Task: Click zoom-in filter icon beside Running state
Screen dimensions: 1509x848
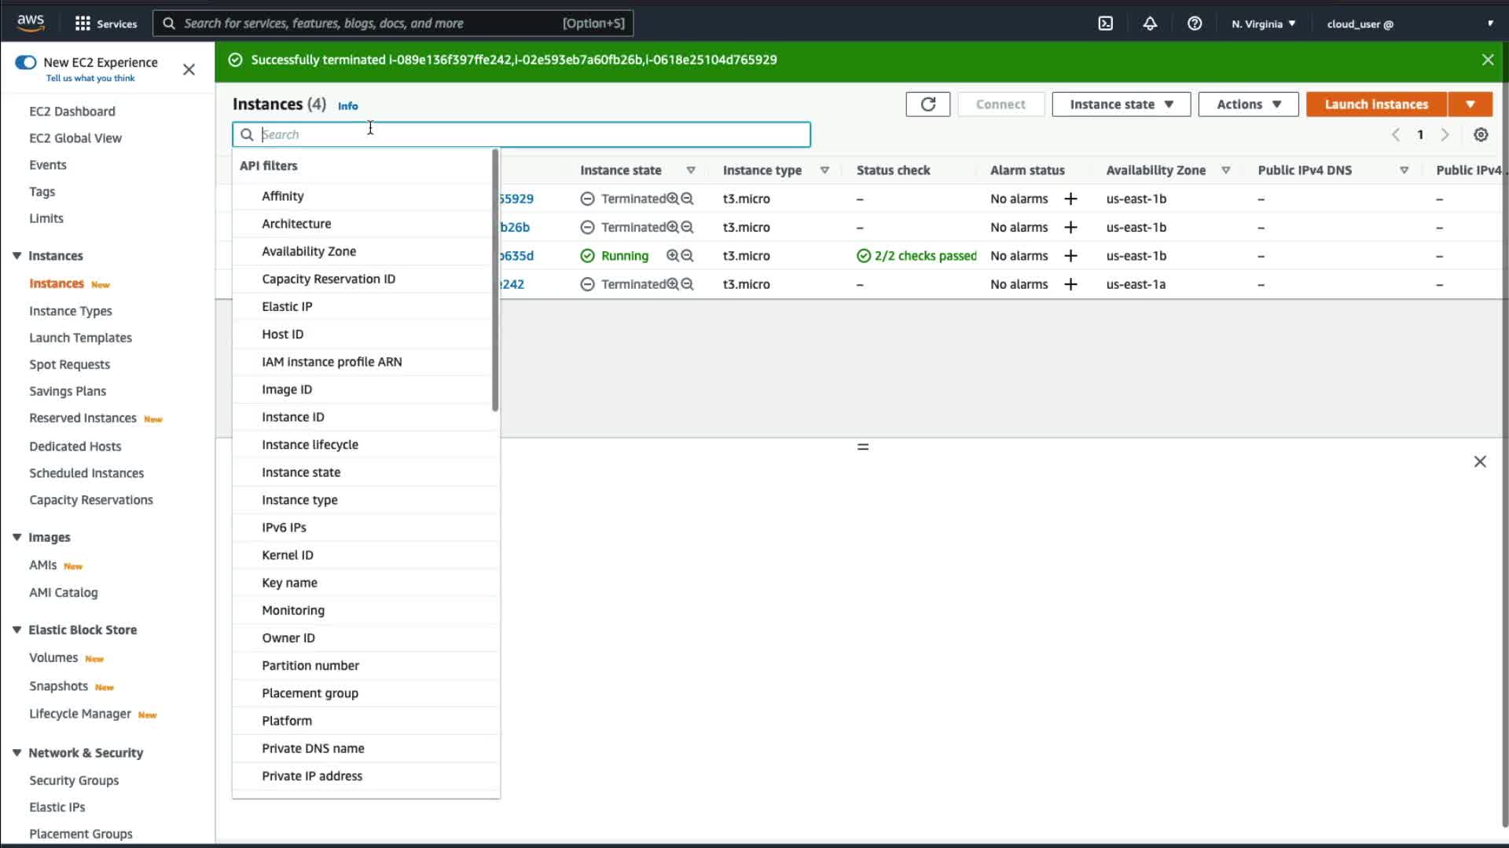Action: click(672, 256)
